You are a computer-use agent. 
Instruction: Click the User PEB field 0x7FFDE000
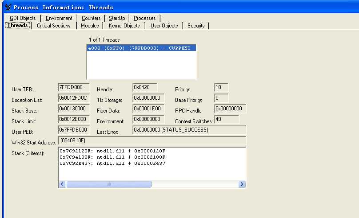coord(74,130)
